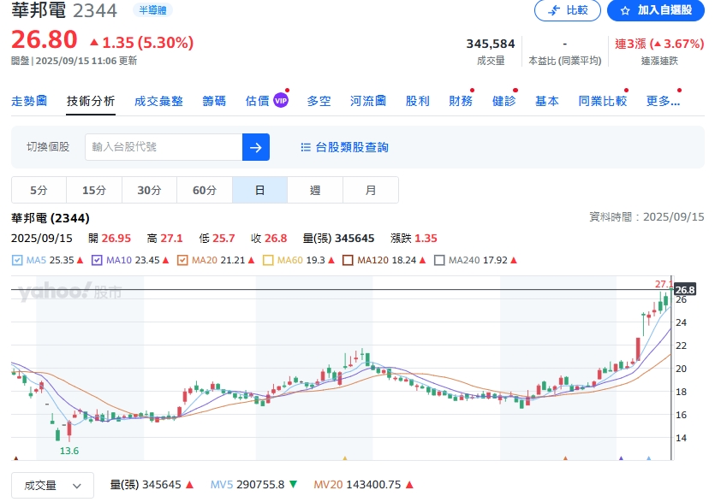Click the 26.8 current price marker on chart
The height and width of the screenshot is (502, 721).
click(685, 290)
